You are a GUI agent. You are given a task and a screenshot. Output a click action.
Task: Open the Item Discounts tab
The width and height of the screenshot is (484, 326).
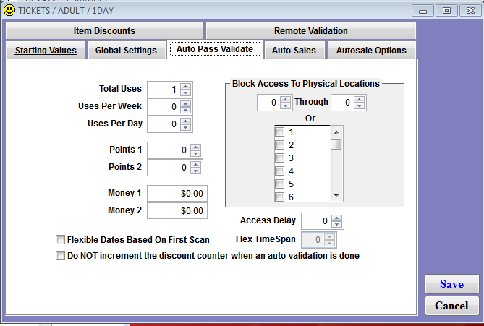pos(104,30)
